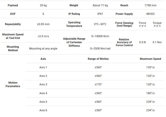Click the Payload label cell
Image resolution: width=166 pixels, height=117 pixels.
[13, 5]
